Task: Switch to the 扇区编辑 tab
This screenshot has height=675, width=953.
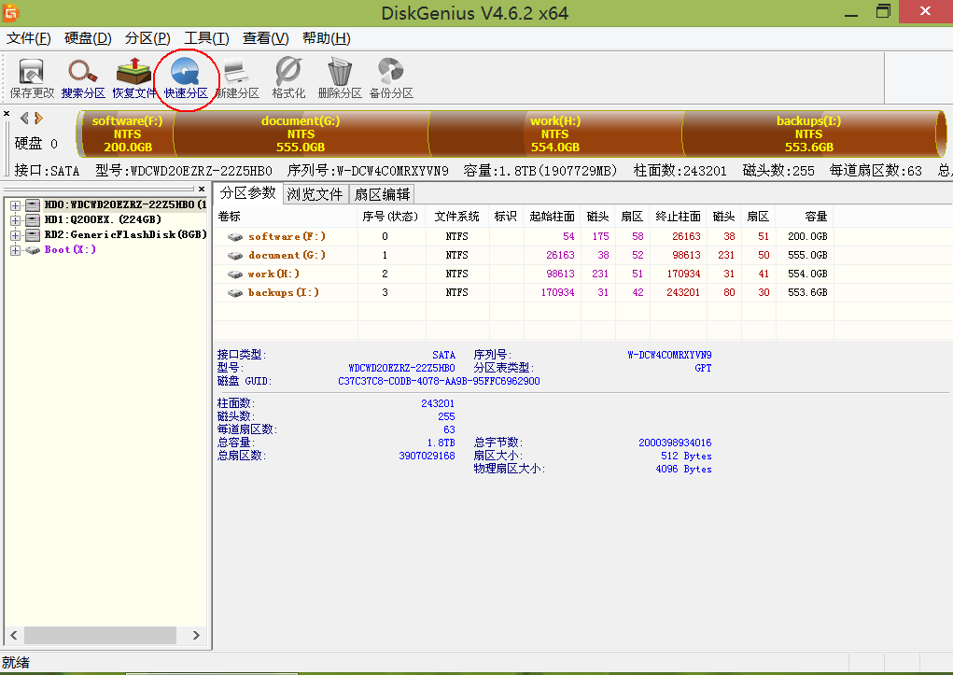Action: click(383, 194)
